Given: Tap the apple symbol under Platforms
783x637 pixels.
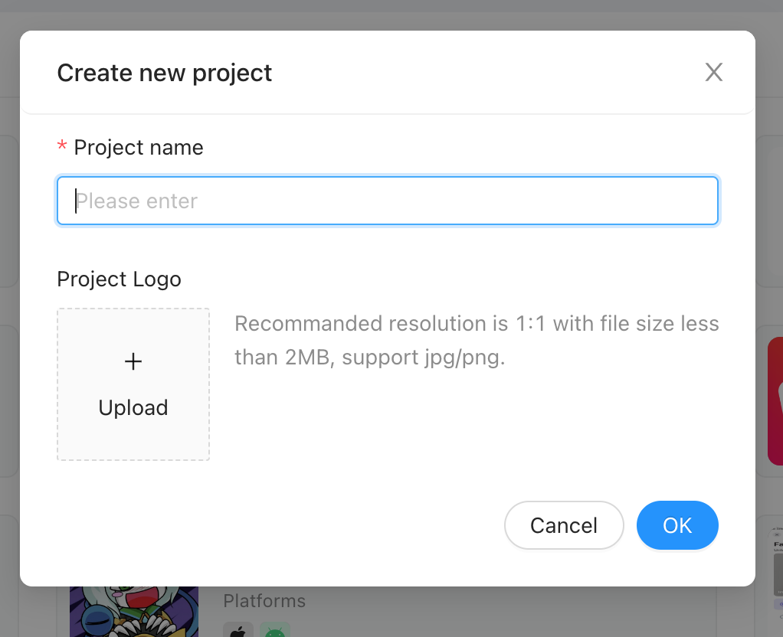Looking at the screenshot, I should 238,629.
